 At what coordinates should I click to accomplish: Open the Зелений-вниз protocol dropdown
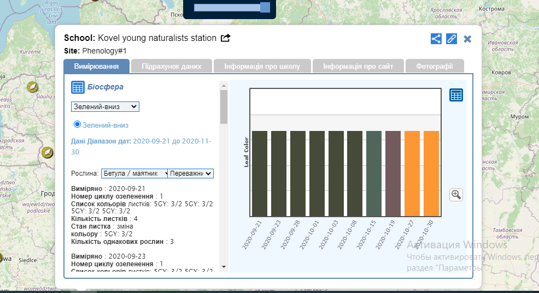click(x=105, y=106)
